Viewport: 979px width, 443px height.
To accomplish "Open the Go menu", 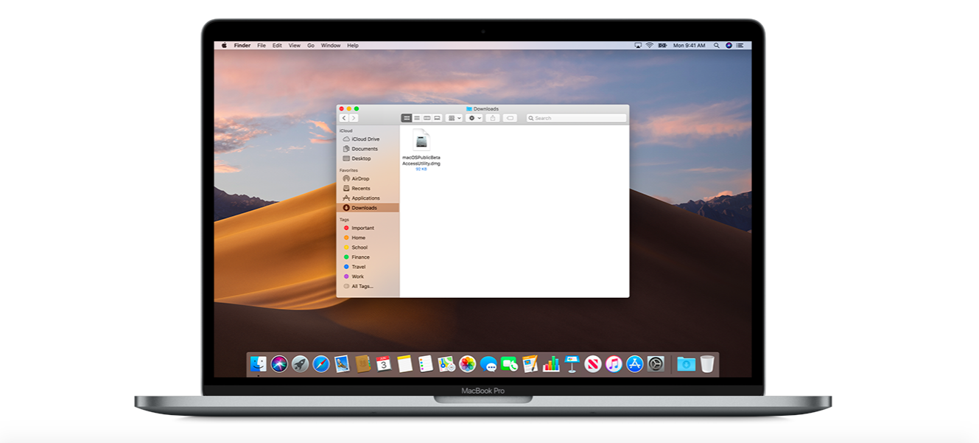I will coord(311,46).
